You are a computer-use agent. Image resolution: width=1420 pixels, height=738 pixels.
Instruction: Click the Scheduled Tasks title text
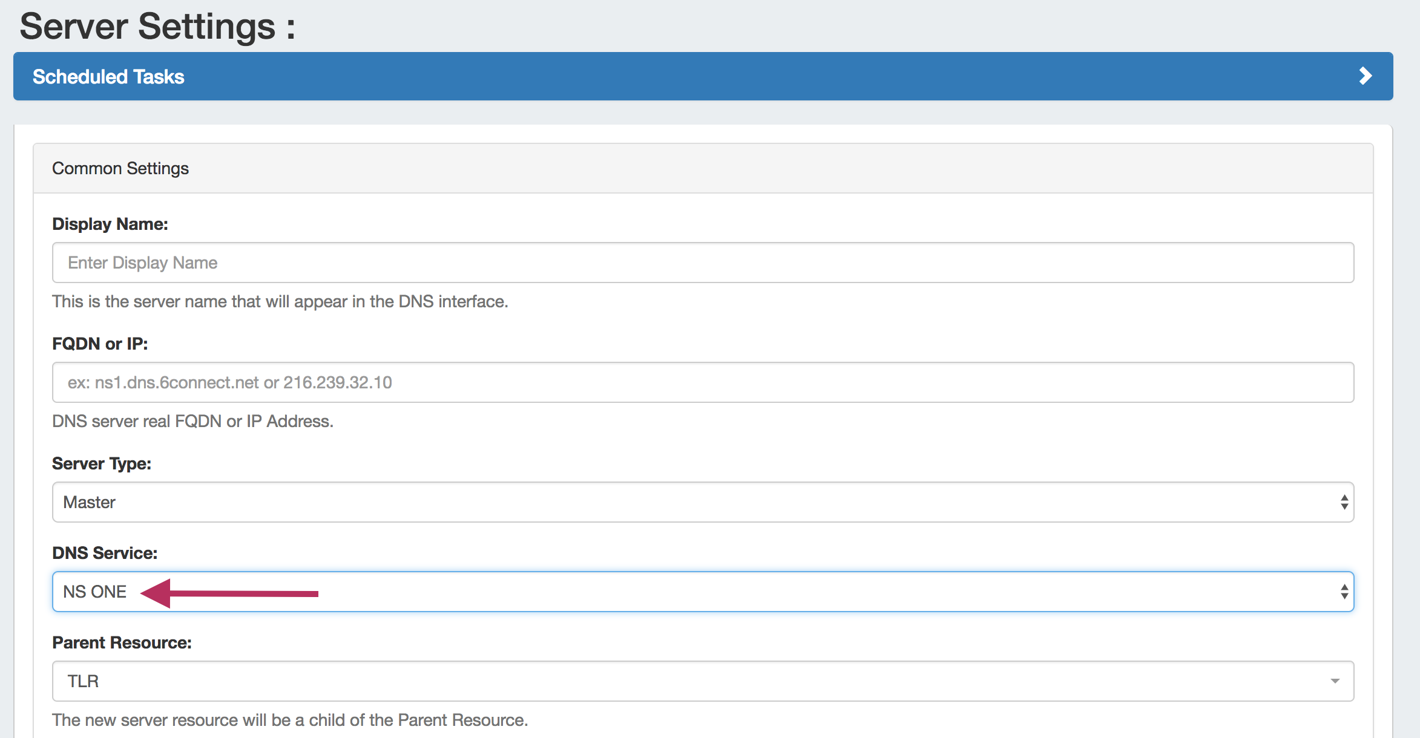click(x=108, y=77)
